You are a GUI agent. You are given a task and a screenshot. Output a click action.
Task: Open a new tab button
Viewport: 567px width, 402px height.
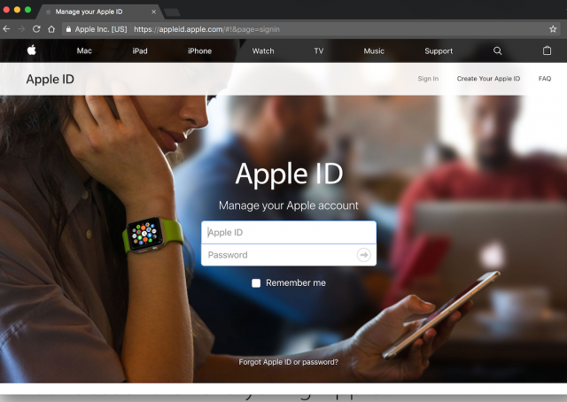tap(173, 12)
